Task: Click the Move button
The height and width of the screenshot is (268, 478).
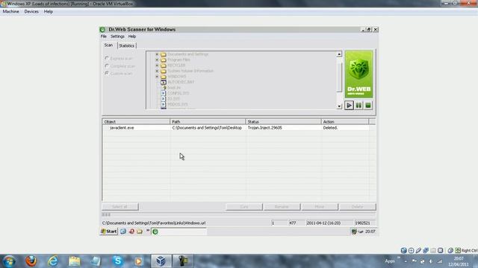Action: point(320,207)
